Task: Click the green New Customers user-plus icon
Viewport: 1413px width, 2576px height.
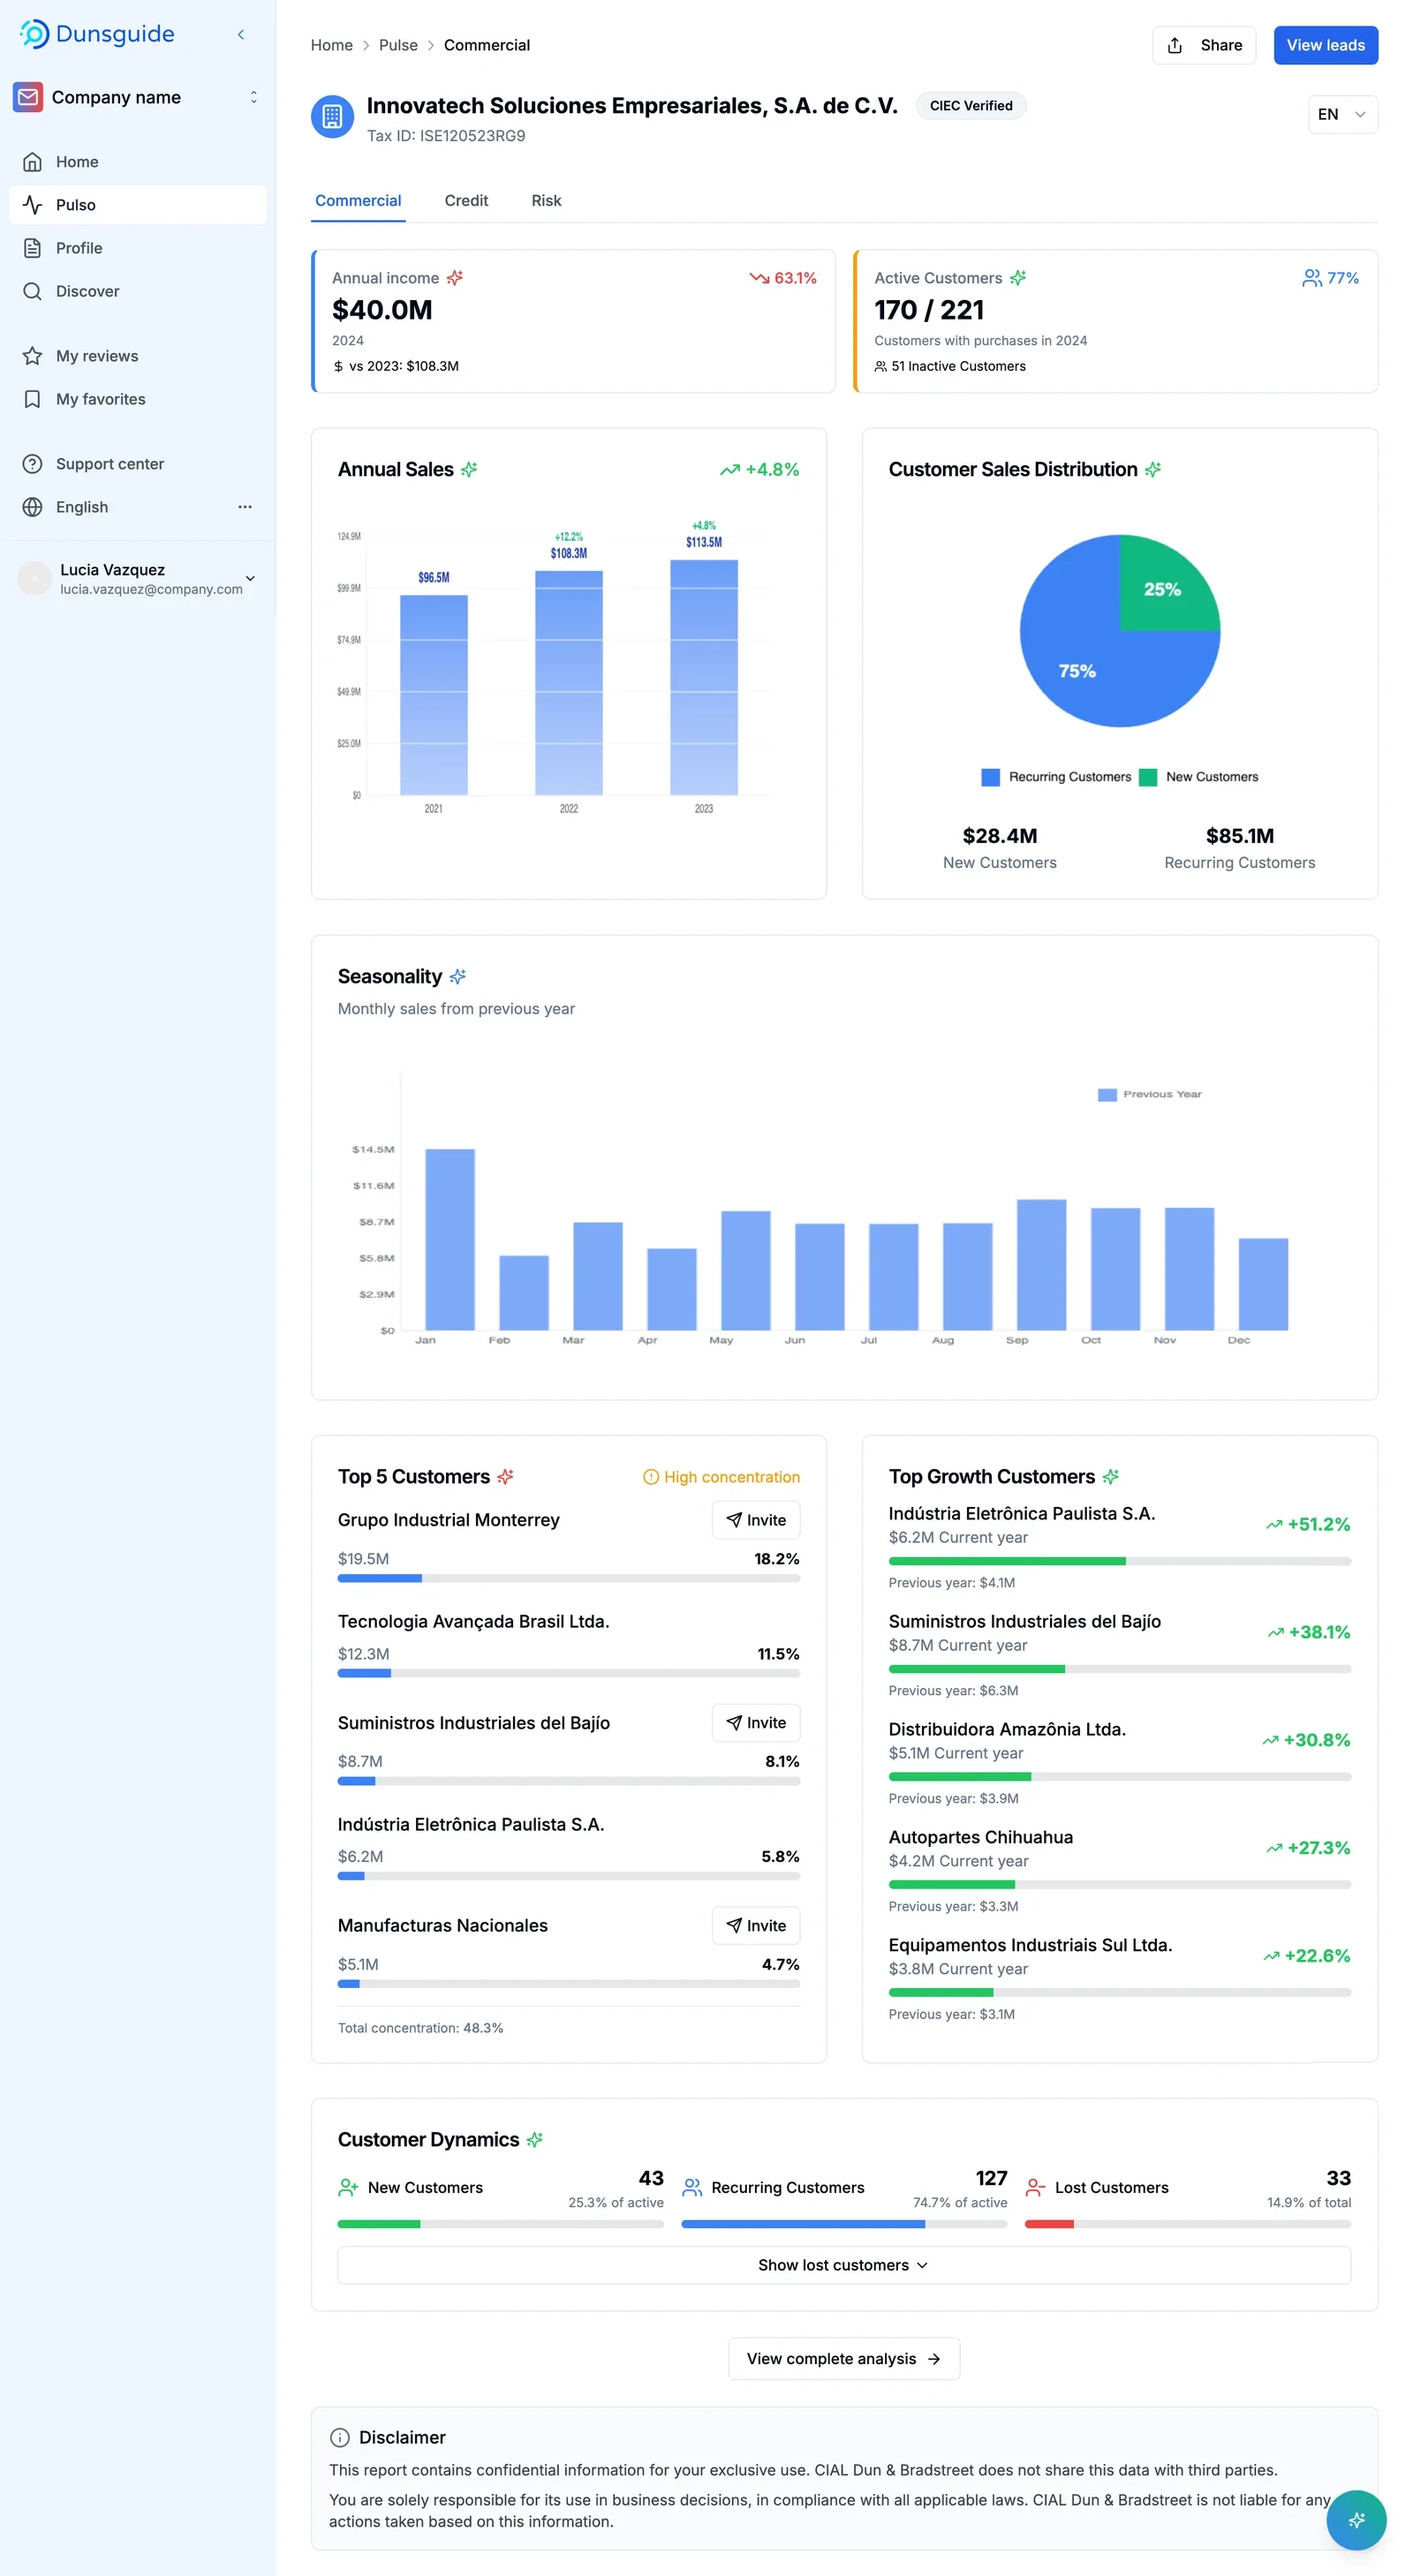Action: tap(348, 2187)
